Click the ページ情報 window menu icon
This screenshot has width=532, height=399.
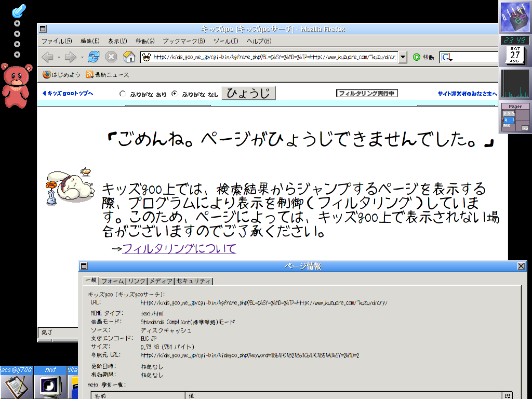point(84,267)
